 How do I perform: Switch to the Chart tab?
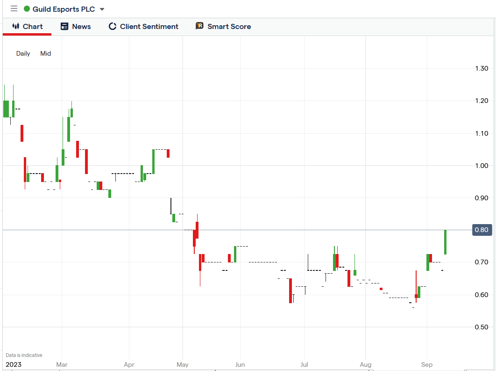tap(27, 27)
